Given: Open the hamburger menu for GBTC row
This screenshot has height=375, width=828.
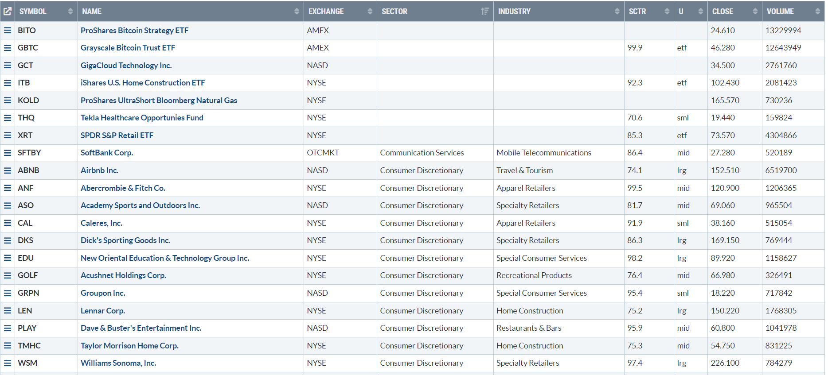Looking at the screenshot, I should 8,48.
